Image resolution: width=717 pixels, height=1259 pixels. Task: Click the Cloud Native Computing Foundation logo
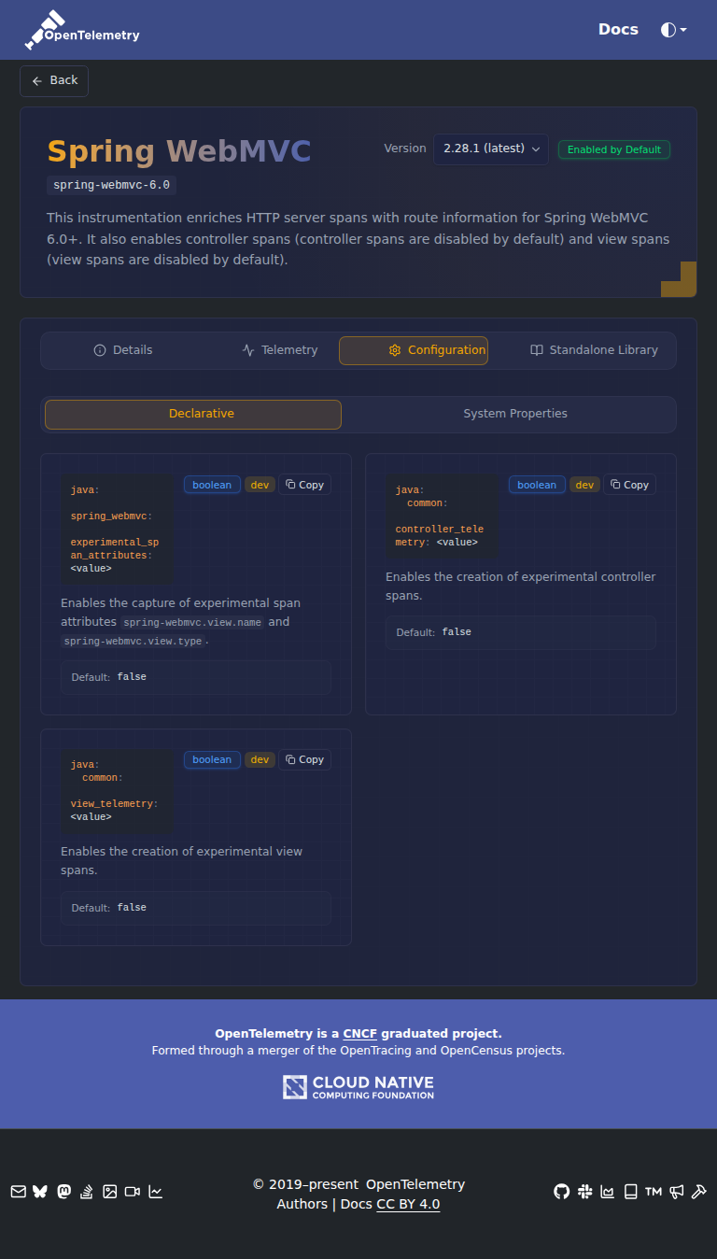coord(358,1087)
